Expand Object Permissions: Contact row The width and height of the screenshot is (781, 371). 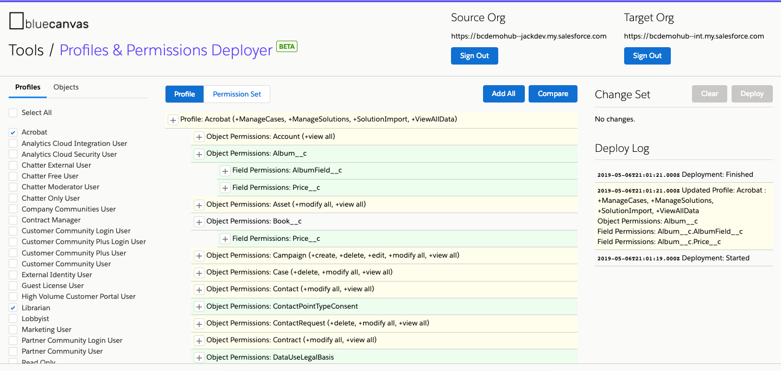coord(199,290)
